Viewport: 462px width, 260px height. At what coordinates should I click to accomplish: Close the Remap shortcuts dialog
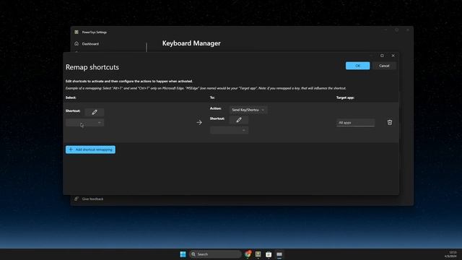(393, 56)
